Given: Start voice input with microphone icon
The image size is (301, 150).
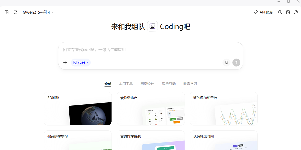Looking at the screenshot, I should coord(226,63).
